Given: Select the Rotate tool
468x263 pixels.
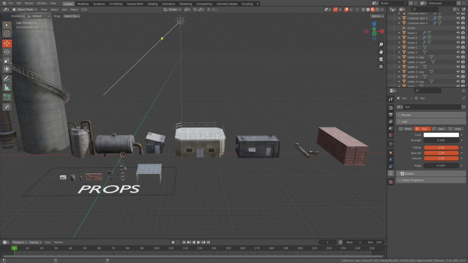Looking at the screenshot, I should tap(7, 52).
